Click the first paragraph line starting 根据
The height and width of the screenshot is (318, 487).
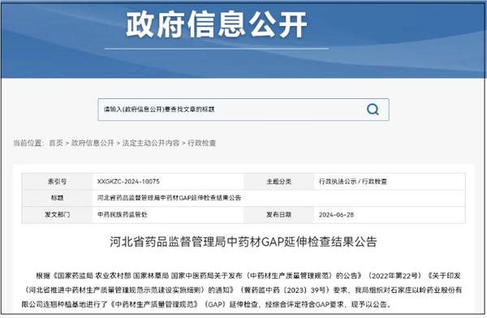248,276
